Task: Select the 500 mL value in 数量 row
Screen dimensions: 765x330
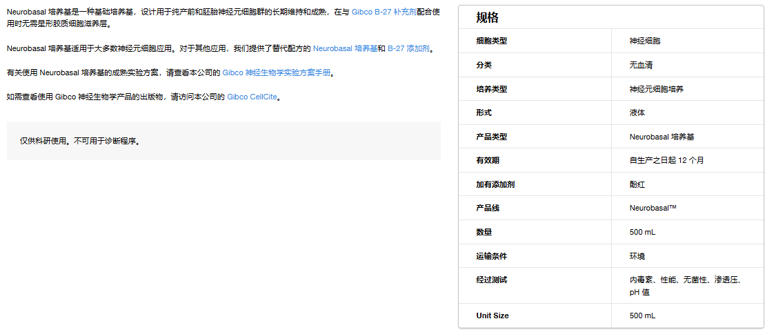Action: (642, 233)
